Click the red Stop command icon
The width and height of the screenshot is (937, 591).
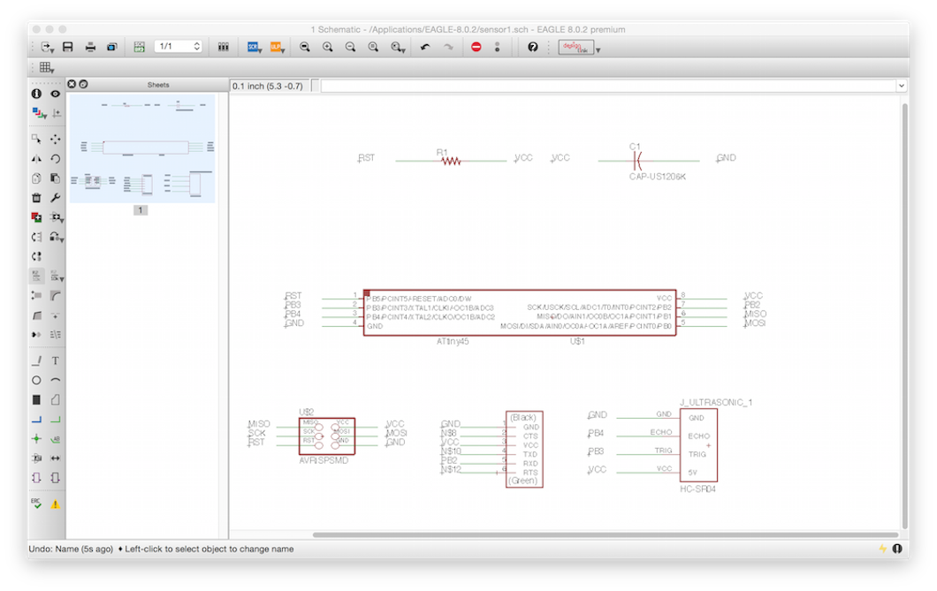pyautogui.click(x=476, y=47)
